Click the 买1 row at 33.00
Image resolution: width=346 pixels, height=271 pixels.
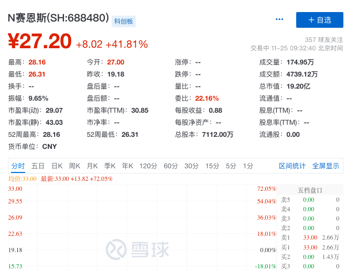click(310, 247)
